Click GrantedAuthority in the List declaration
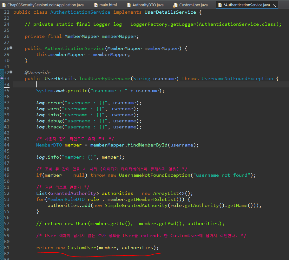The height and width of the screenshot is (260, 289). (73, 193)
